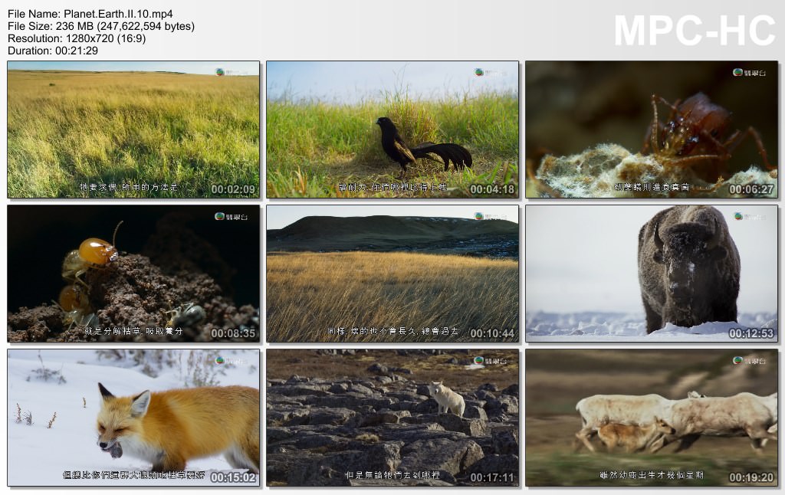Viewport: 785px width, 495px height.
Task: Click the subtitle below the red fox
Action: point(133,475)
